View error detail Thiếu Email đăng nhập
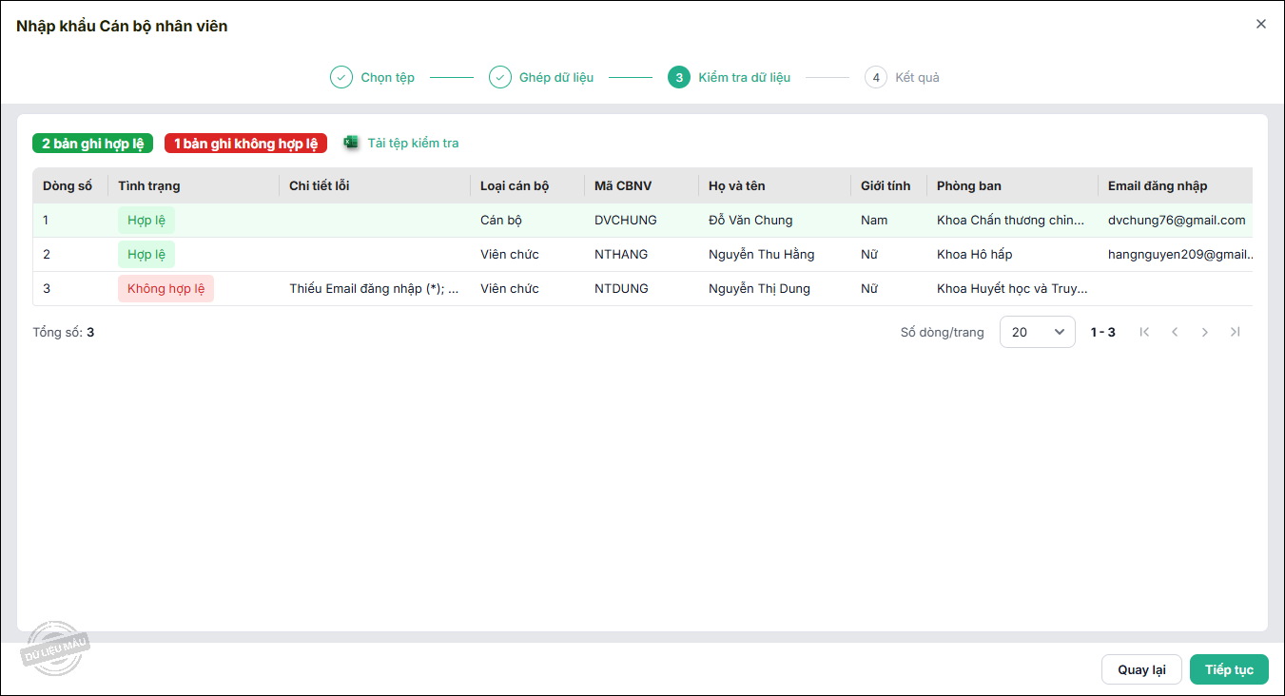The height and width of the screenshot is (696, 1285). click(374, 289)
